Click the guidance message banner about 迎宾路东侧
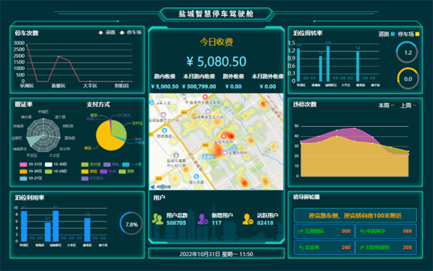The image size is (433, 271). 354,216
